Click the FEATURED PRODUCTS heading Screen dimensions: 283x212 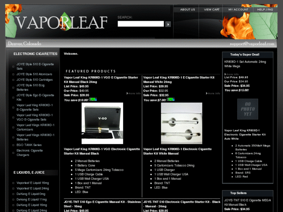[91, 71]
